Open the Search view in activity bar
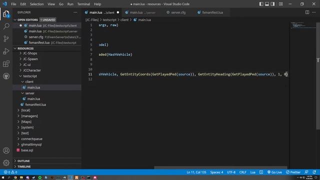This screenshot has height=180, width=320. click(x=6, y=26)
